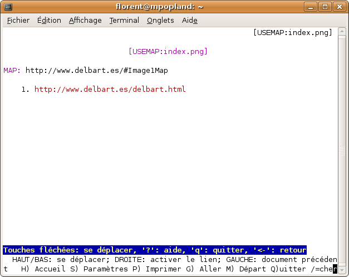The image size is (349, 277).
Task: Click the terminal window icon in title bar
Action: (8, 7)
